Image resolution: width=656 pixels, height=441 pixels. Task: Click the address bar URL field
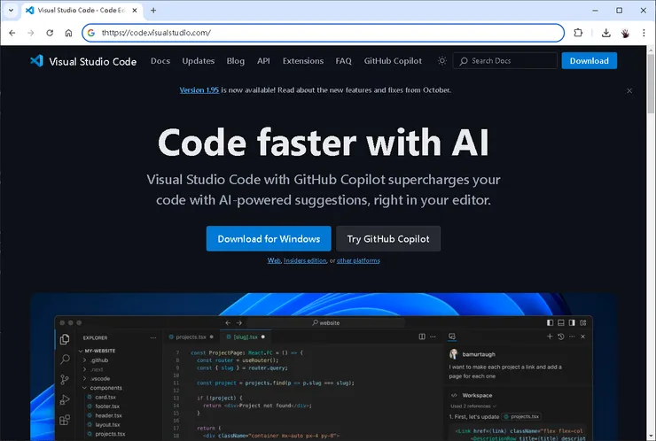323,33
